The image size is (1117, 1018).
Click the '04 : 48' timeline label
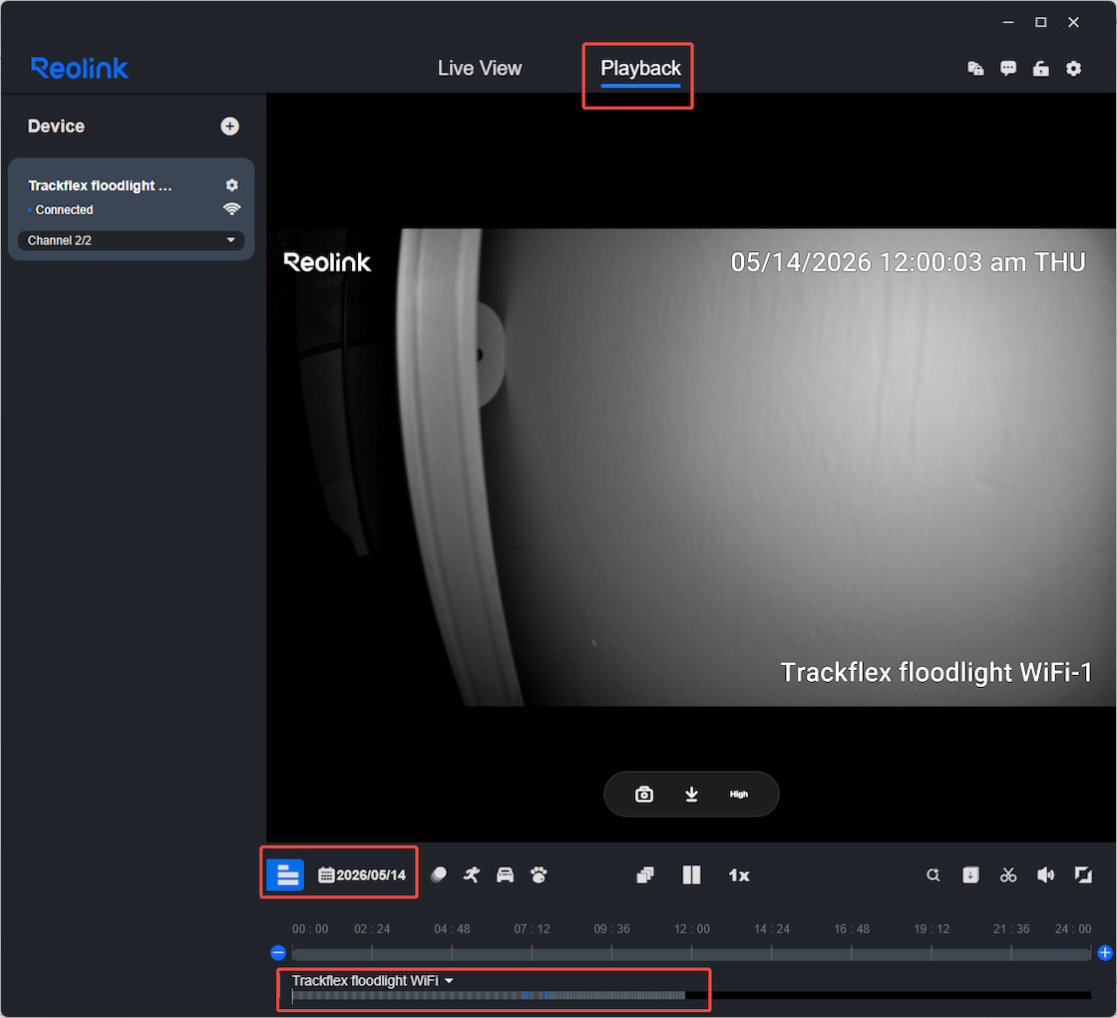coord(452,929)
